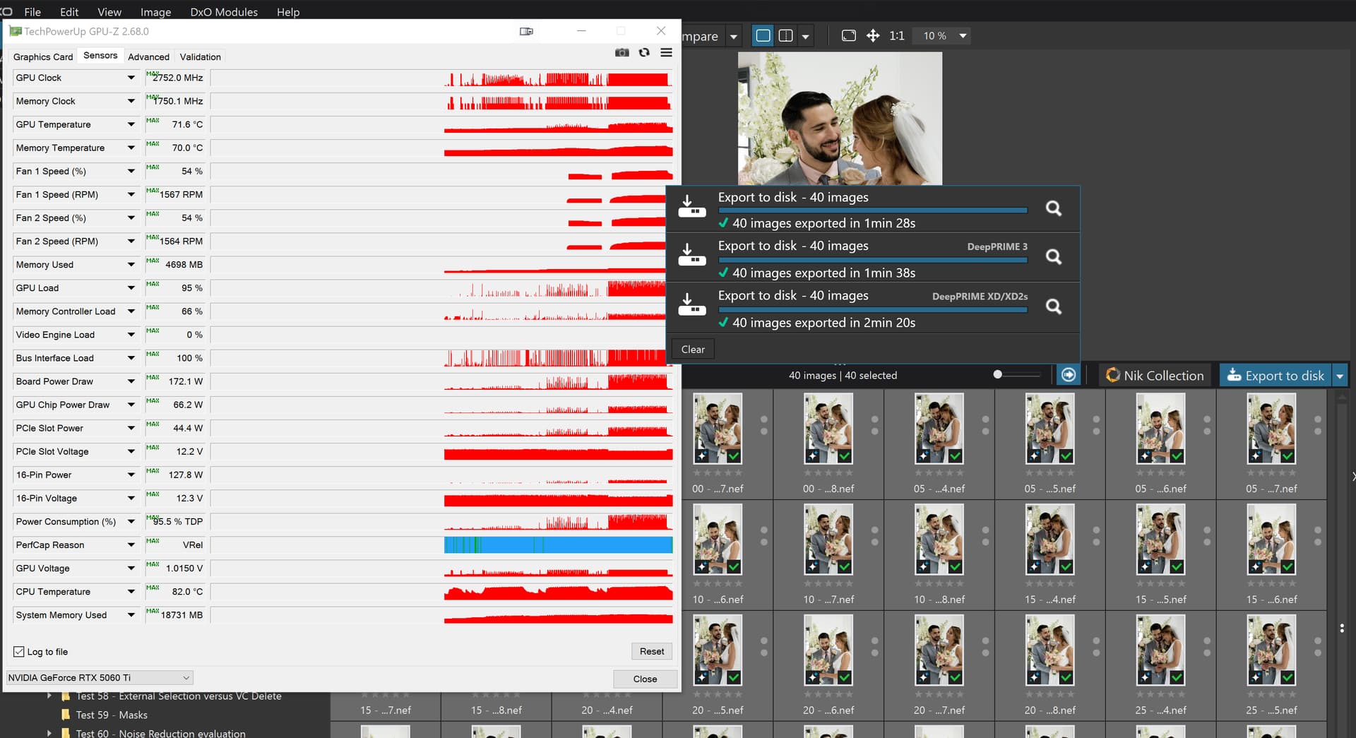Switch to the Advanced tab in GPU-Z

point(148,57)
